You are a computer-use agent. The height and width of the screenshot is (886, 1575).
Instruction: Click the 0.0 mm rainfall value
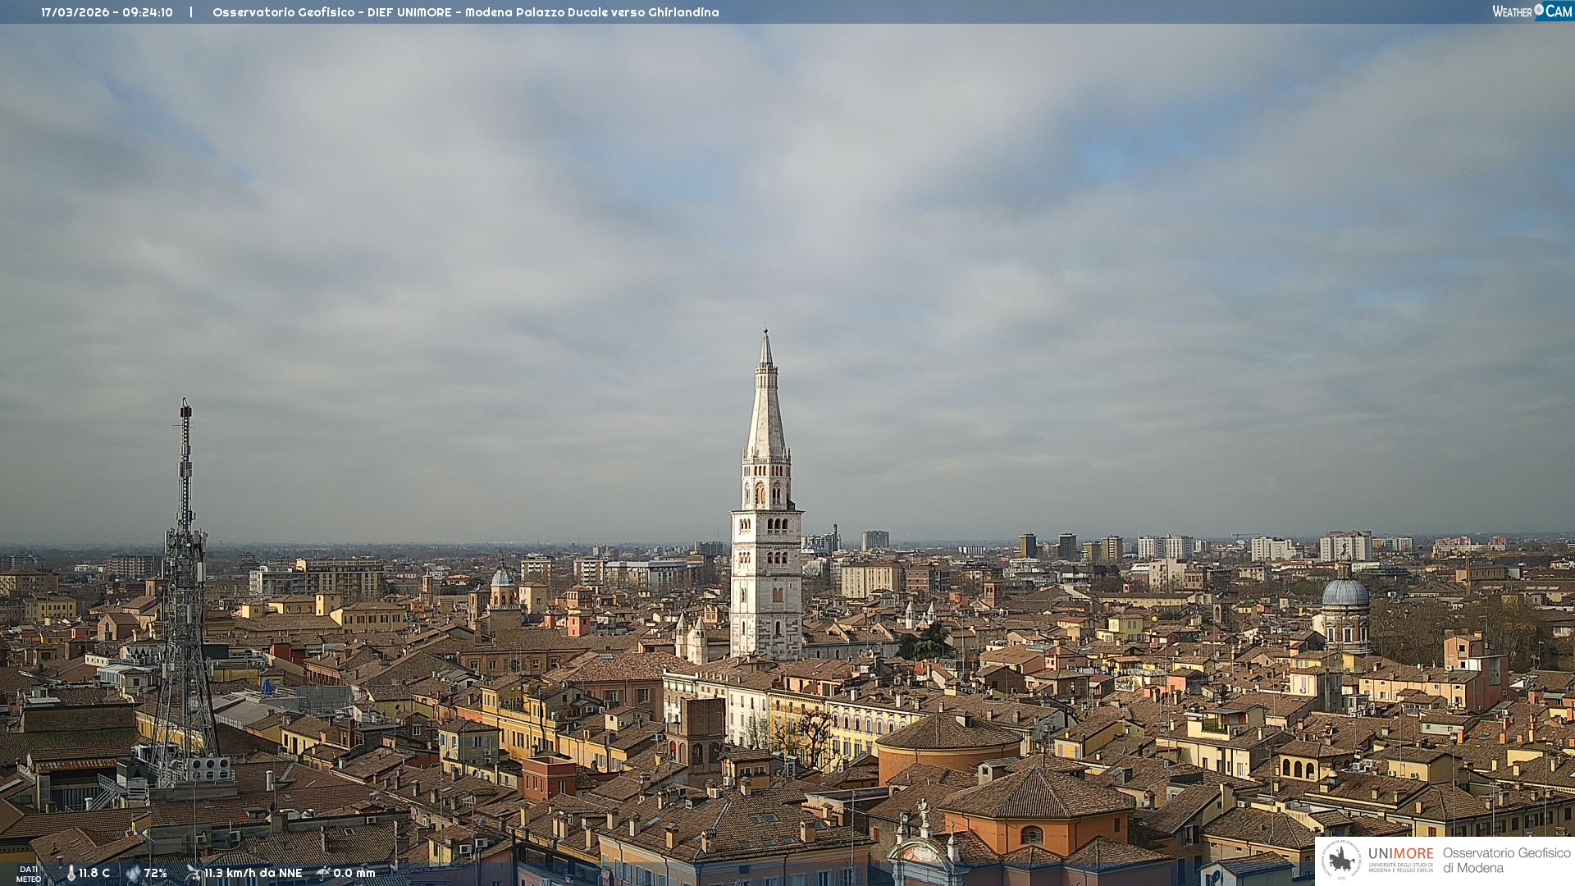tap(354, 874)
